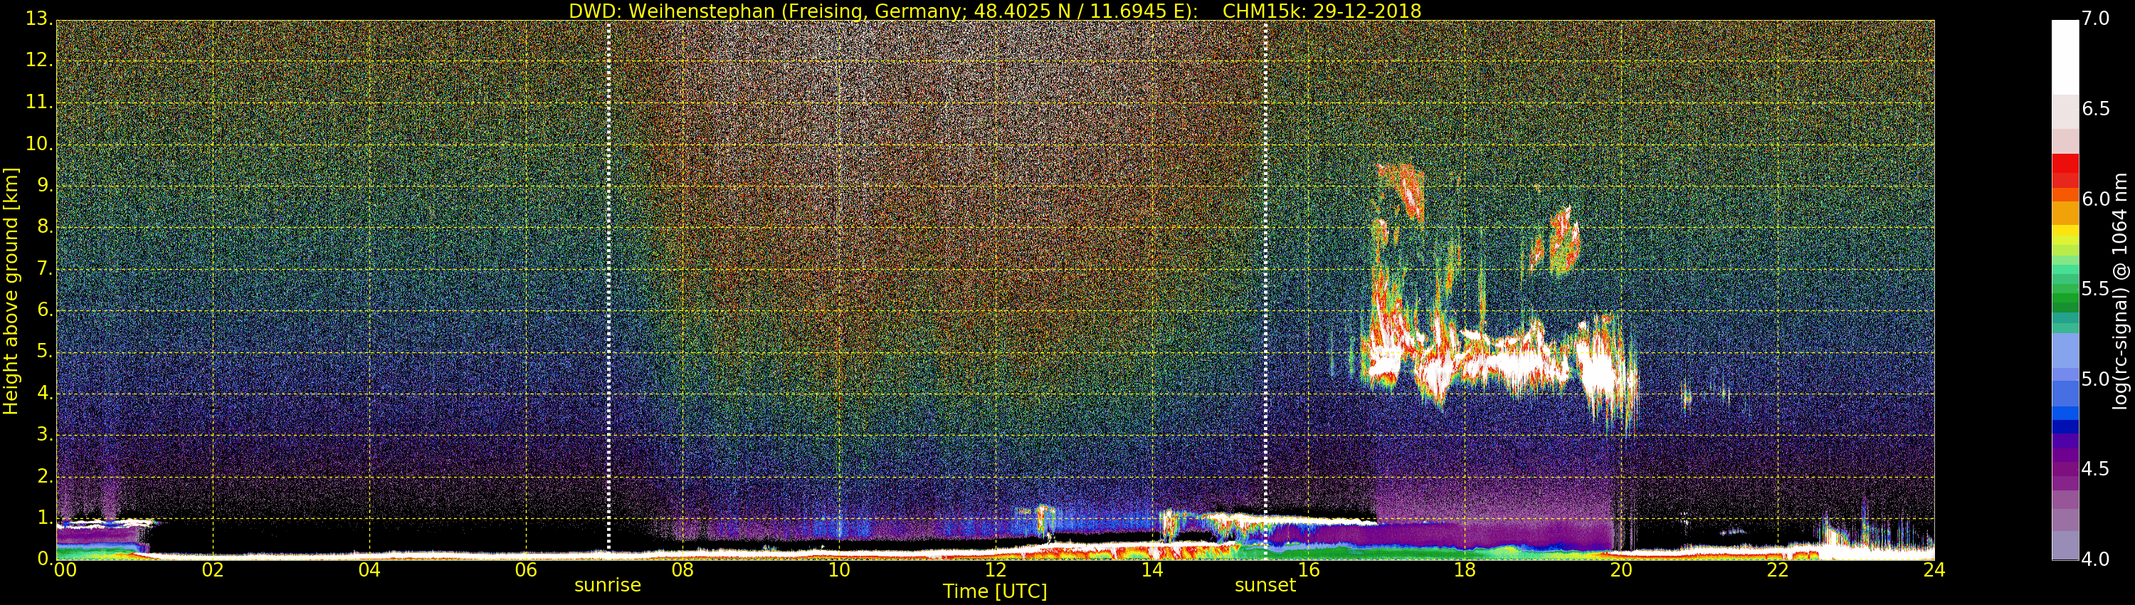2135x605 pixels.
Task: Click the time axis tick label 18
Action: pos(1465,570)
